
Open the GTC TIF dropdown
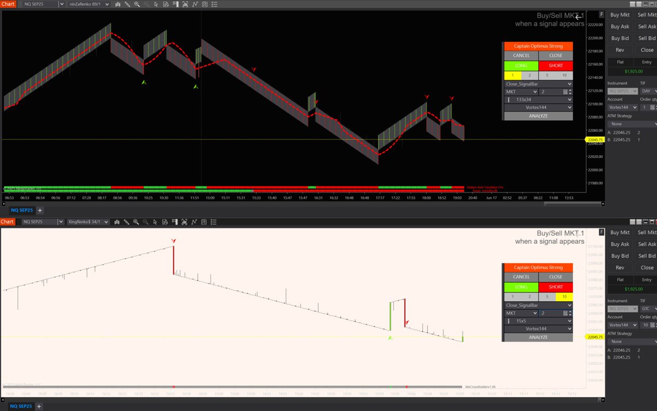648,309
